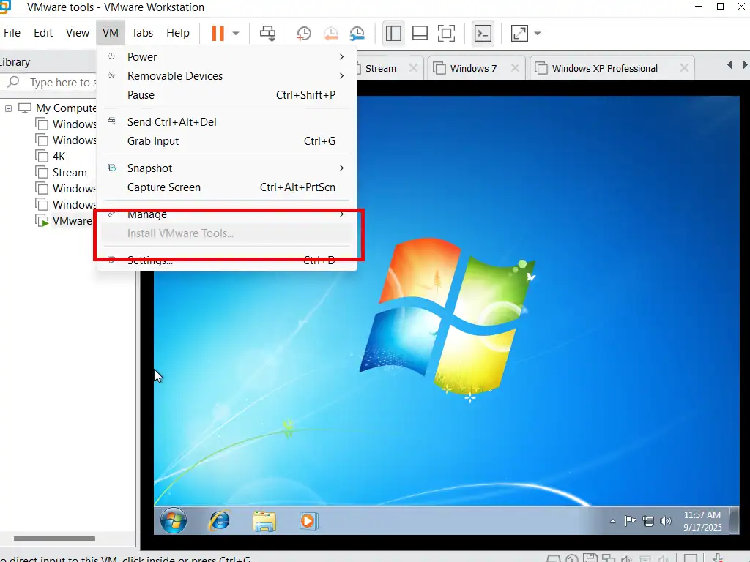
Task: Click the guest clock showing 11:57 AM
Action: (702, 521)
